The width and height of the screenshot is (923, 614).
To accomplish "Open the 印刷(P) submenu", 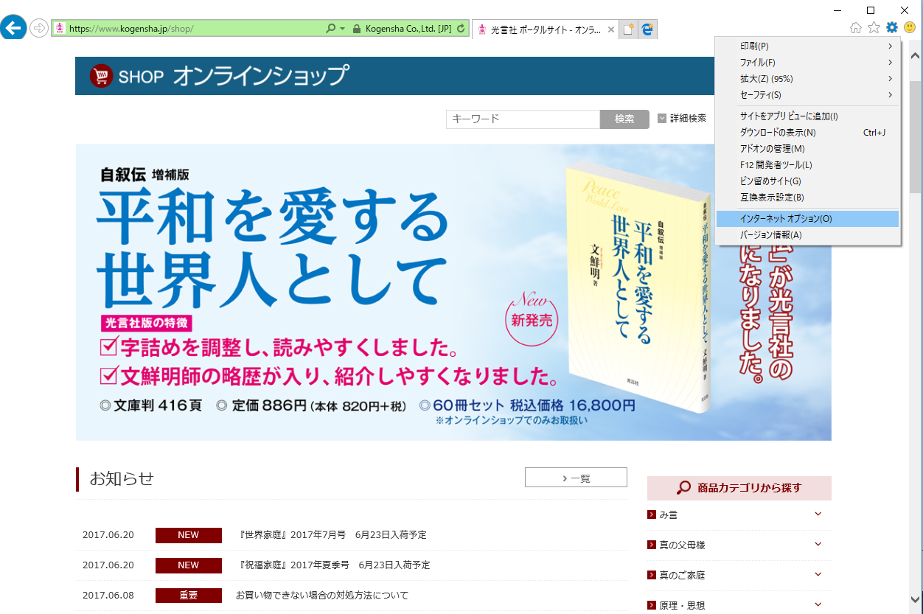I will pos(807,46).
